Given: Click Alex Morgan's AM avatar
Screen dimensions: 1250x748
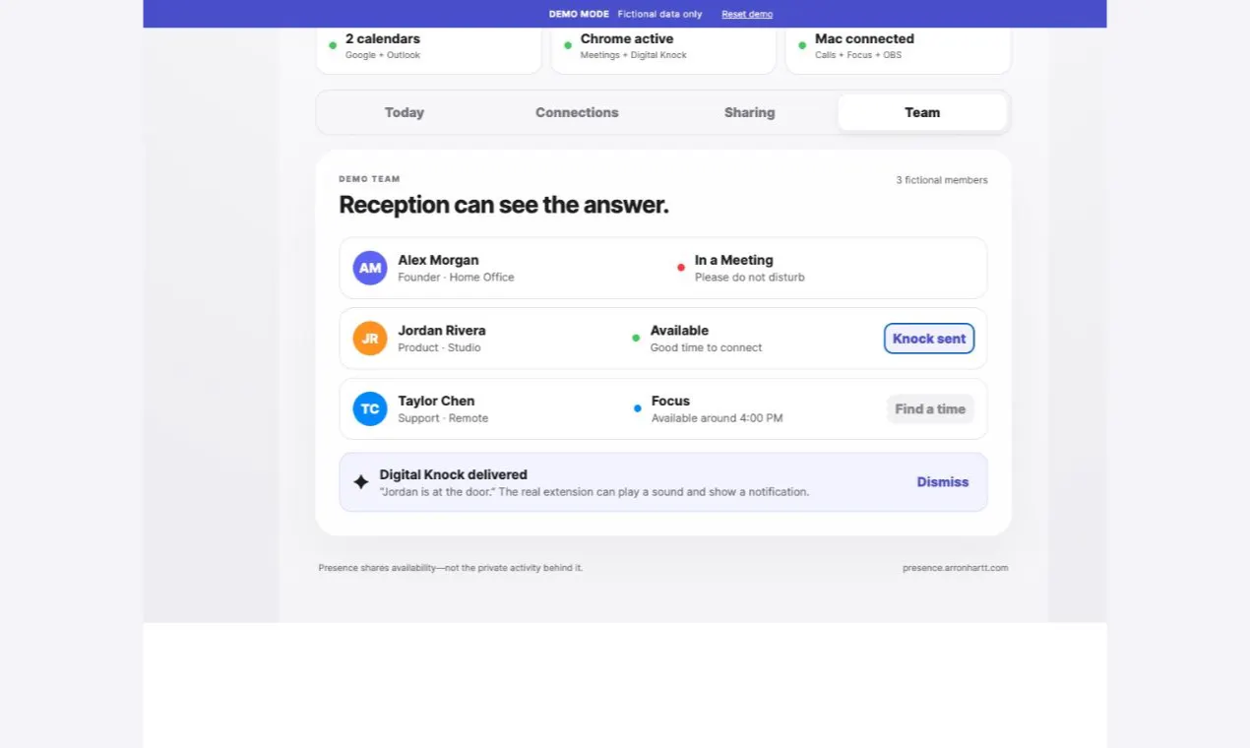Looking at the screenshot, I should click(370, 268).
